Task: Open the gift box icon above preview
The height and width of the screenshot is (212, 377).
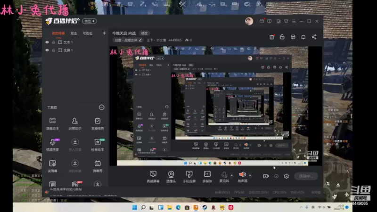Action: point(272,37)
